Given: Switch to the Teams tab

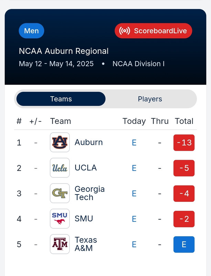Looking at the screenshot, I should pyautogui.click(x=61, y=99).
